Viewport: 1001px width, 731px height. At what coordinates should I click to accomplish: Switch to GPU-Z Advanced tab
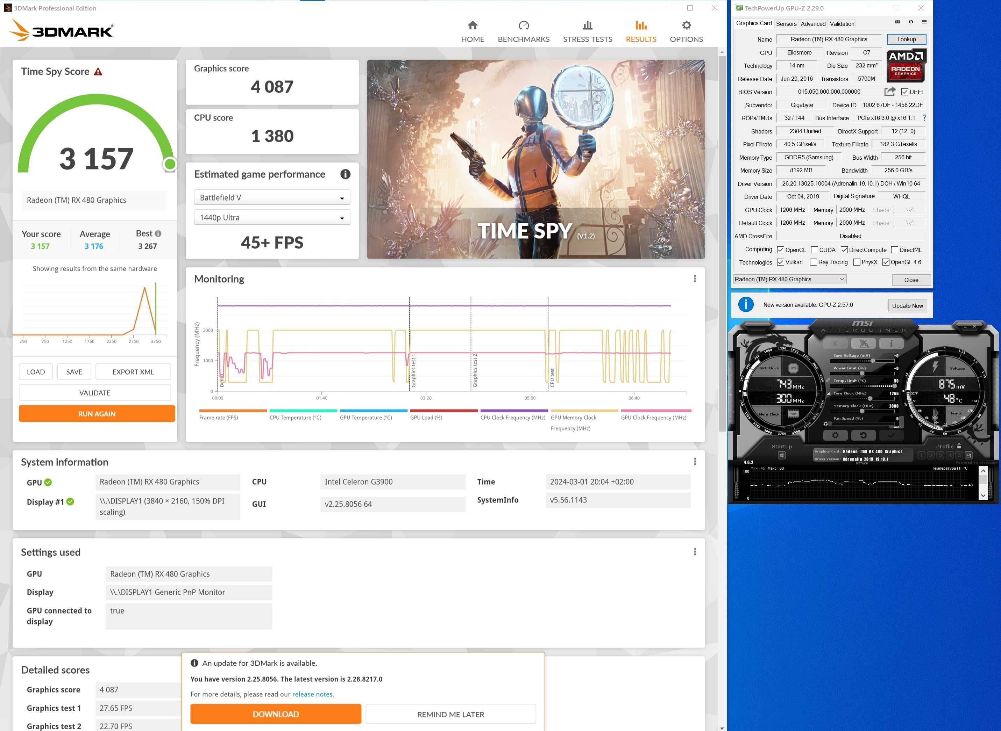[813, 24]
